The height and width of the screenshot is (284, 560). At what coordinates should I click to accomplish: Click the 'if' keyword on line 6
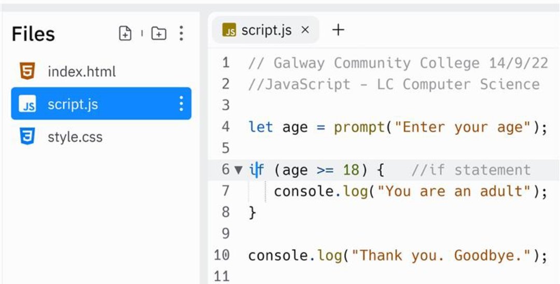(x=257, y=170)
